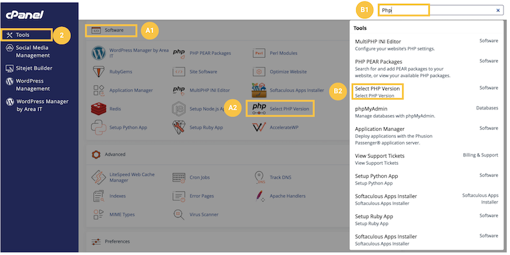510x255 pixels.
Task: Open the Track DNS icon
Action: (x=259, y=177)
